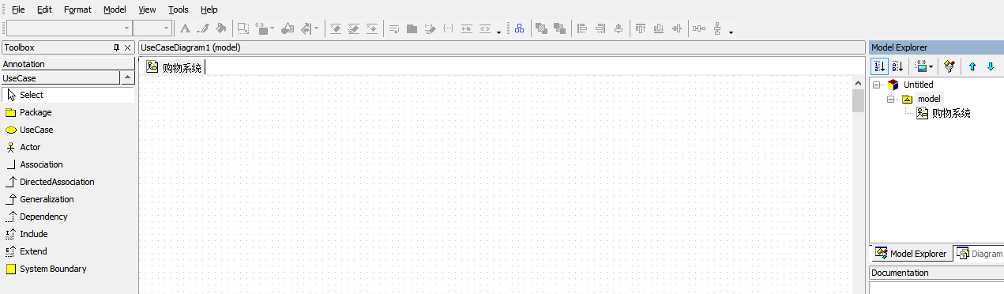Viewport: 1004px width, 294px height.
Task: Click the Layout Diagram blue icon
Action: click(x=519, y=28)
